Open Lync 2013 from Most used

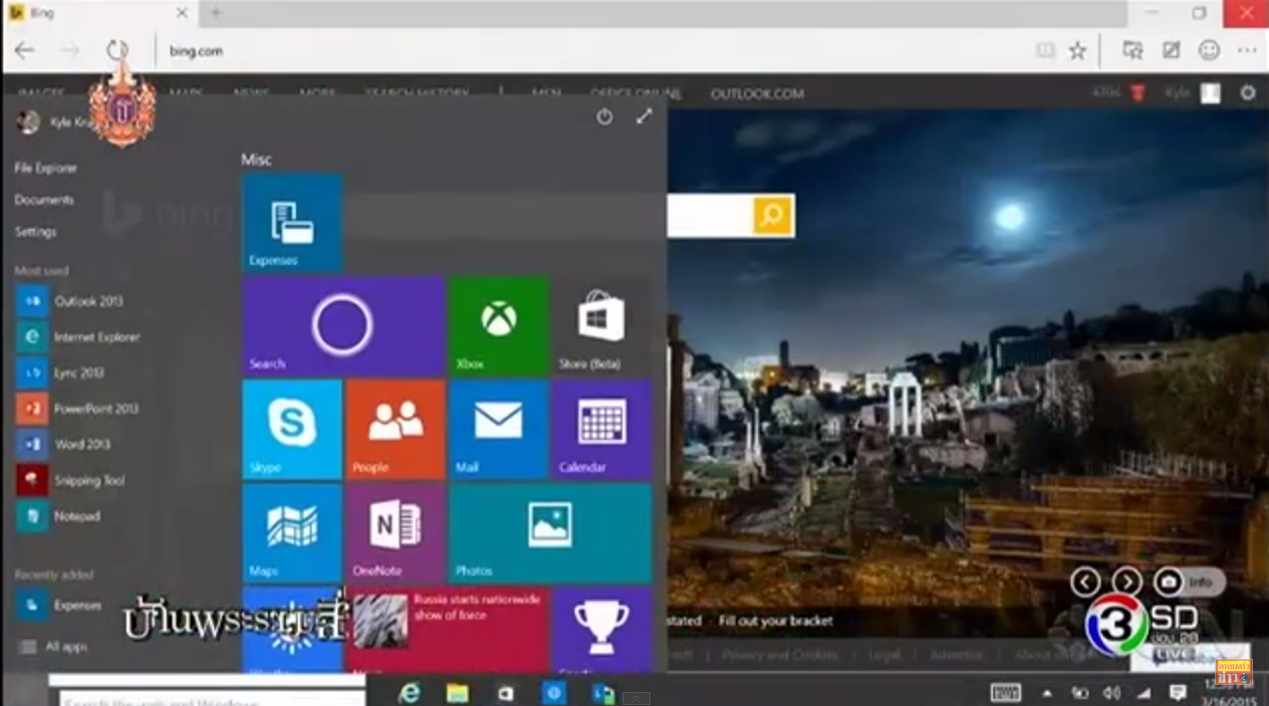[x=61, y=372]
